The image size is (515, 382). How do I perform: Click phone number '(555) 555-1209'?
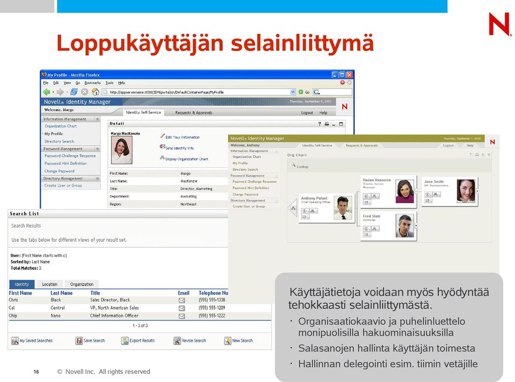click(x=212, y=308)
